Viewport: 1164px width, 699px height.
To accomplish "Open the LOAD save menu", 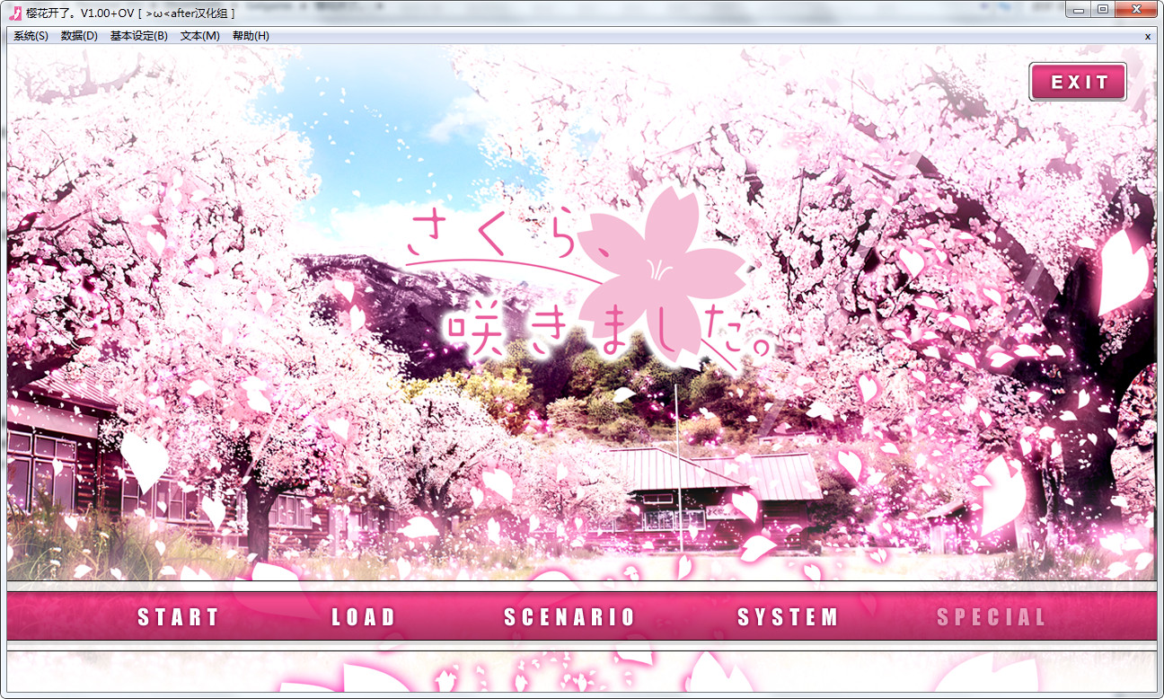I will [x=364, y=617].
